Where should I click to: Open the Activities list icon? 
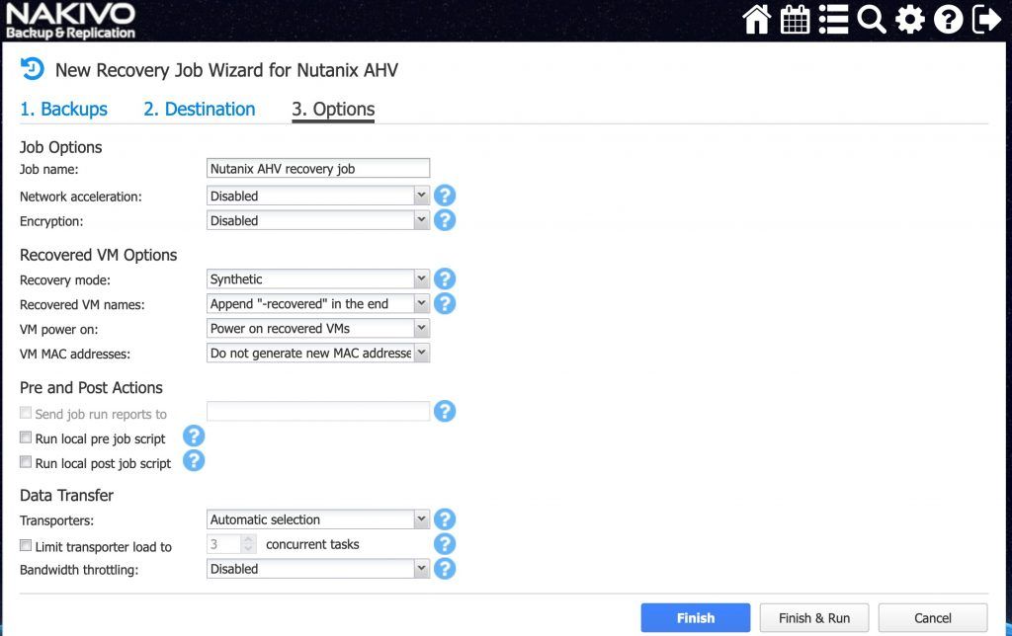(833, 20)
